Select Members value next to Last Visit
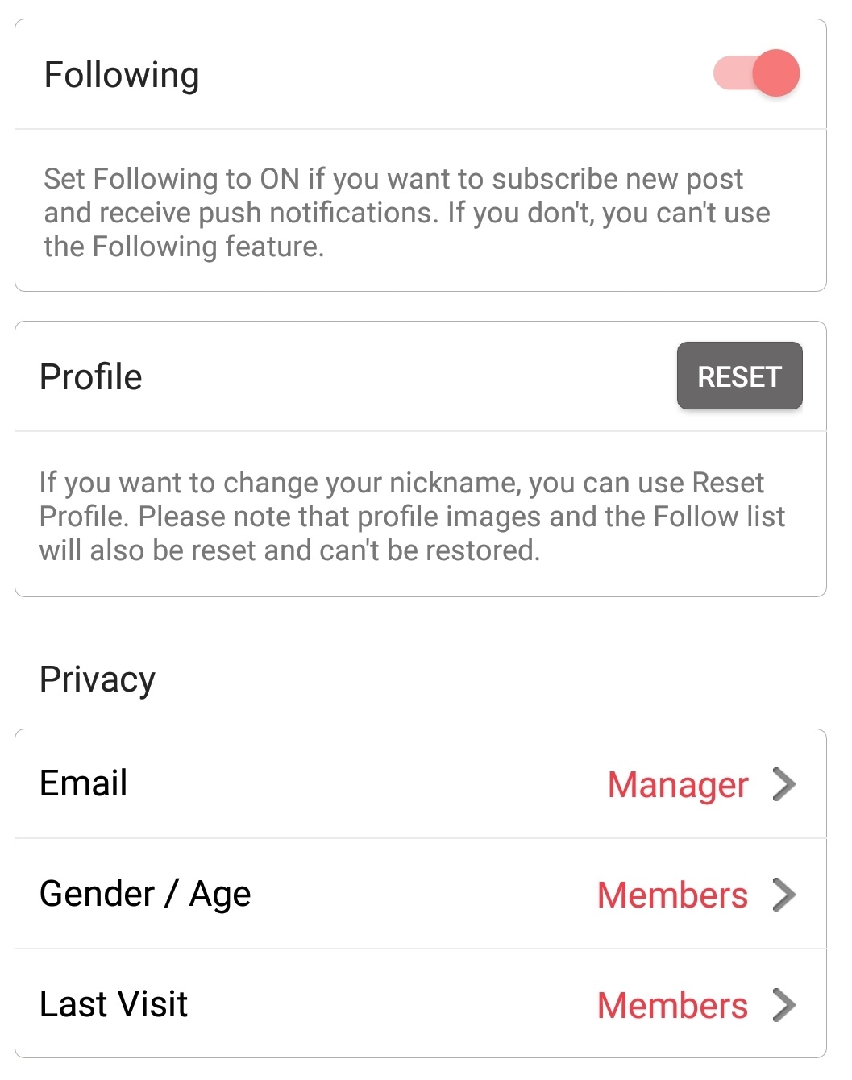Screen dimensions: 852x1080 tap(672, 1005)
